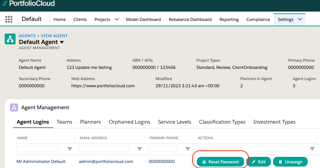Screen dimensions: 320x168
Task: Select the Planners tab
Action: [91, 122]
